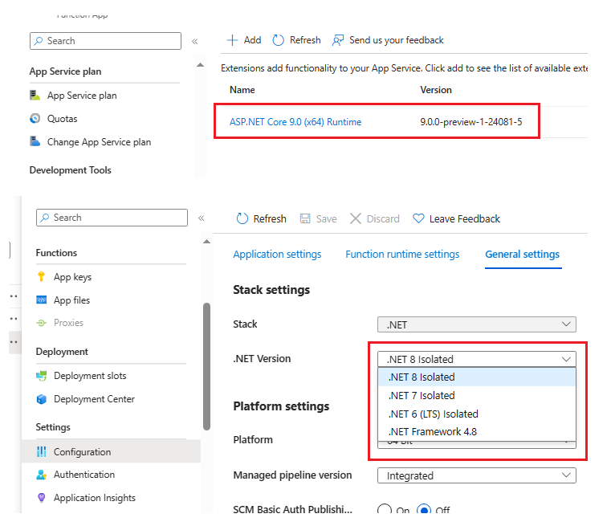Open ASP.NET Core 9.0 (x64) Runtime link
Screen dimensions: 611x526
coord(295,122)
